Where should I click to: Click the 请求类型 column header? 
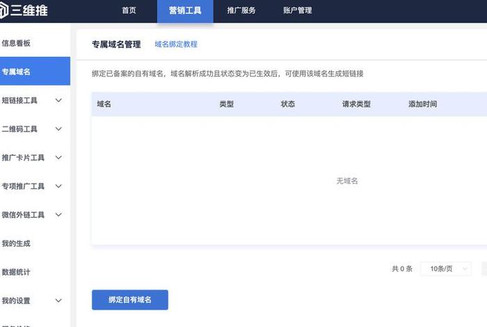pyautogui.click(x=356, y=104)
